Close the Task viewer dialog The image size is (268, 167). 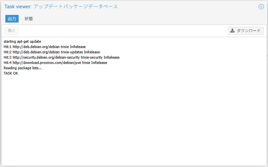click(x=261, y=7)
